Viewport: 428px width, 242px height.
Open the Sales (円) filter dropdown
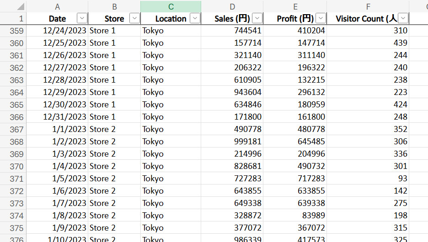(x=257, y=18)
